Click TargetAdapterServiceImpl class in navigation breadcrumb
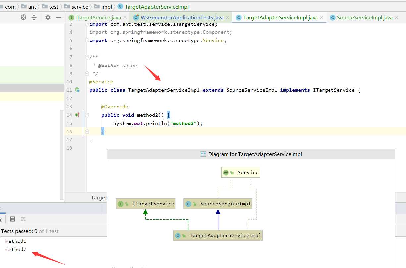Image resolution: width=406 pixels, height=268 pixels. [x=153, y=7]
